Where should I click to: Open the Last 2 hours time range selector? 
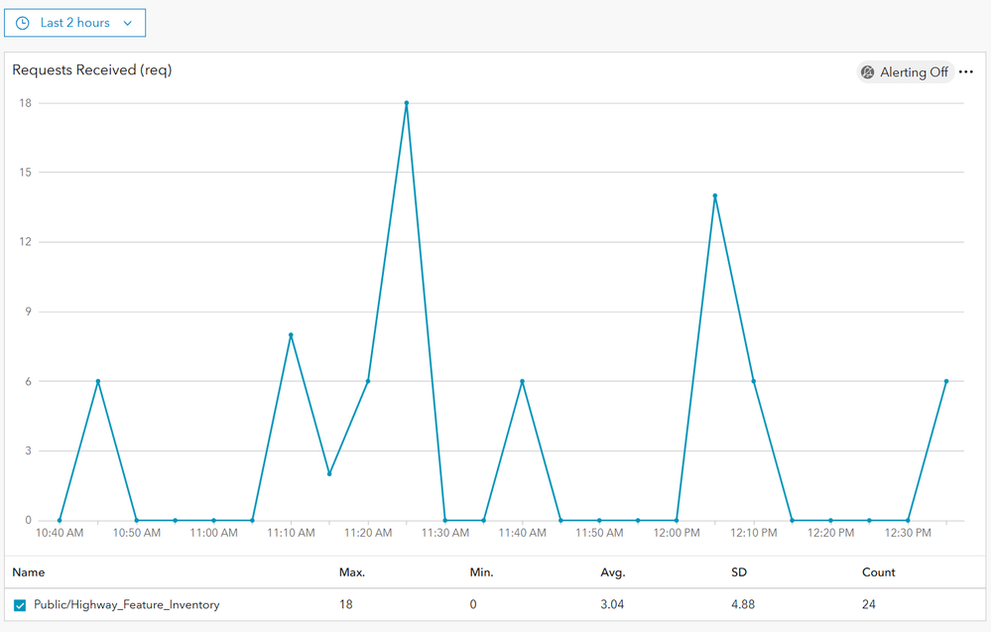coord(74,23)
